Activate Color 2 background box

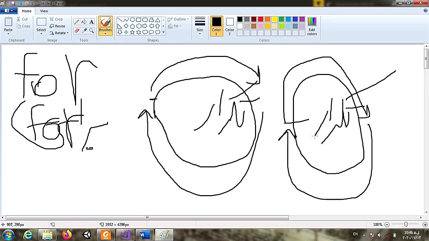230,26
